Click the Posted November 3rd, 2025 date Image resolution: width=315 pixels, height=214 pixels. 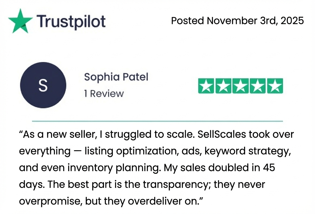(x=237, y=20)
